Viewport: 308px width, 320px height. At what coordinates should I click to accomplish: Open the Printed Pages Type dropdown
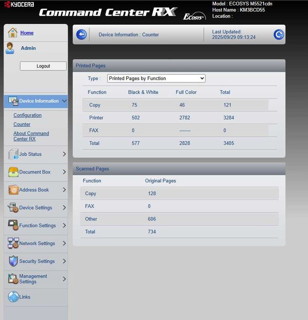pos(156,79)
